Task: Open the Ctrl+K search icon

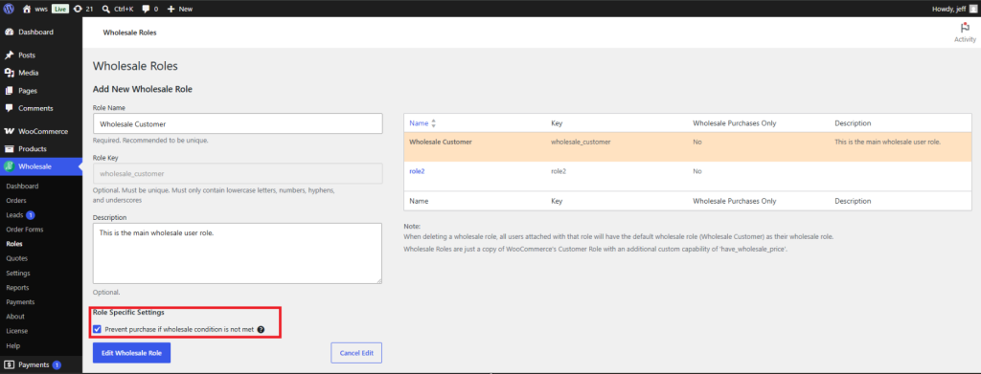Action: click(105, 9)
